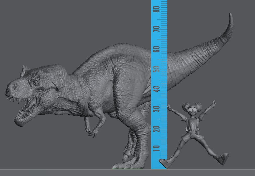The height and width of the screenshot is (176, 255).
Task: Click the 30 mark on blue ruler
Action: click(x=158, y=109)
